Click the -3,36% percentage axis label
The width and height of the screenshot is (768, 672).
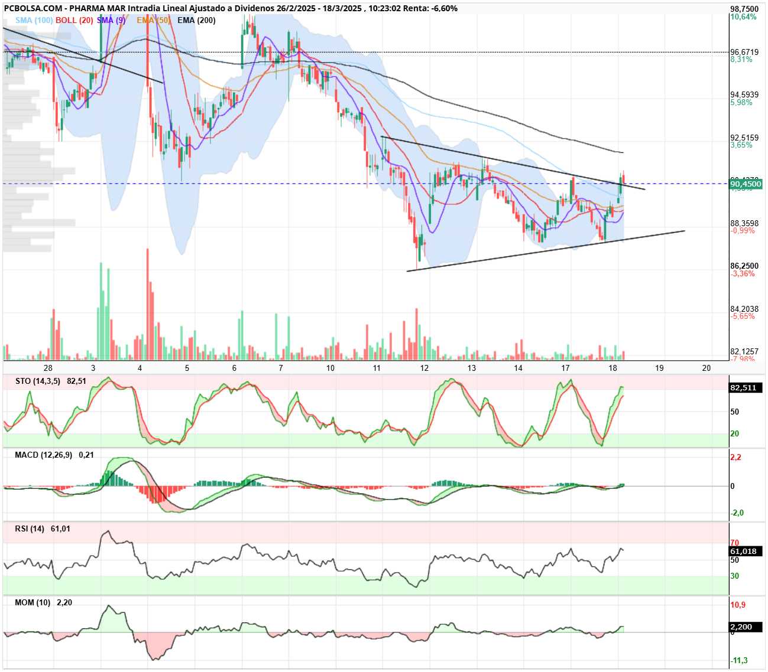click(x=743, y=273)
